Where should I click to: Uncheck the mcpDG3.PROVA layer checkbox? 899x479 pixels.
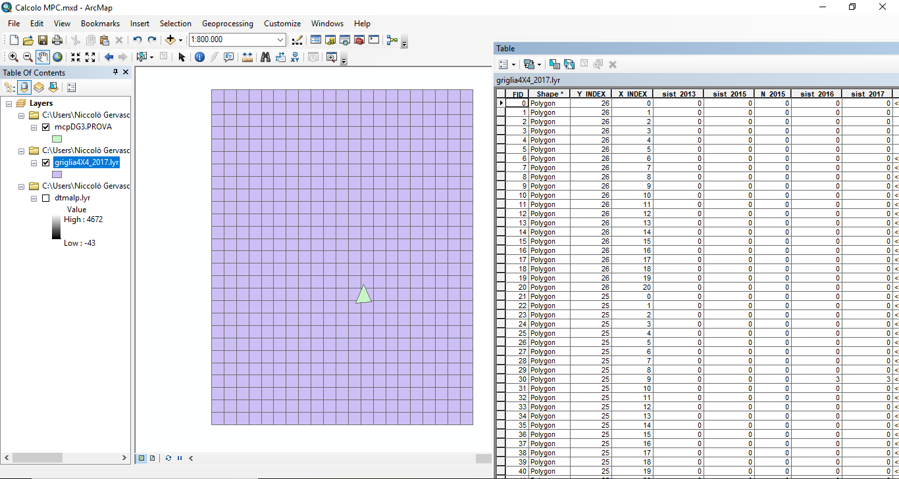(45, 127)
